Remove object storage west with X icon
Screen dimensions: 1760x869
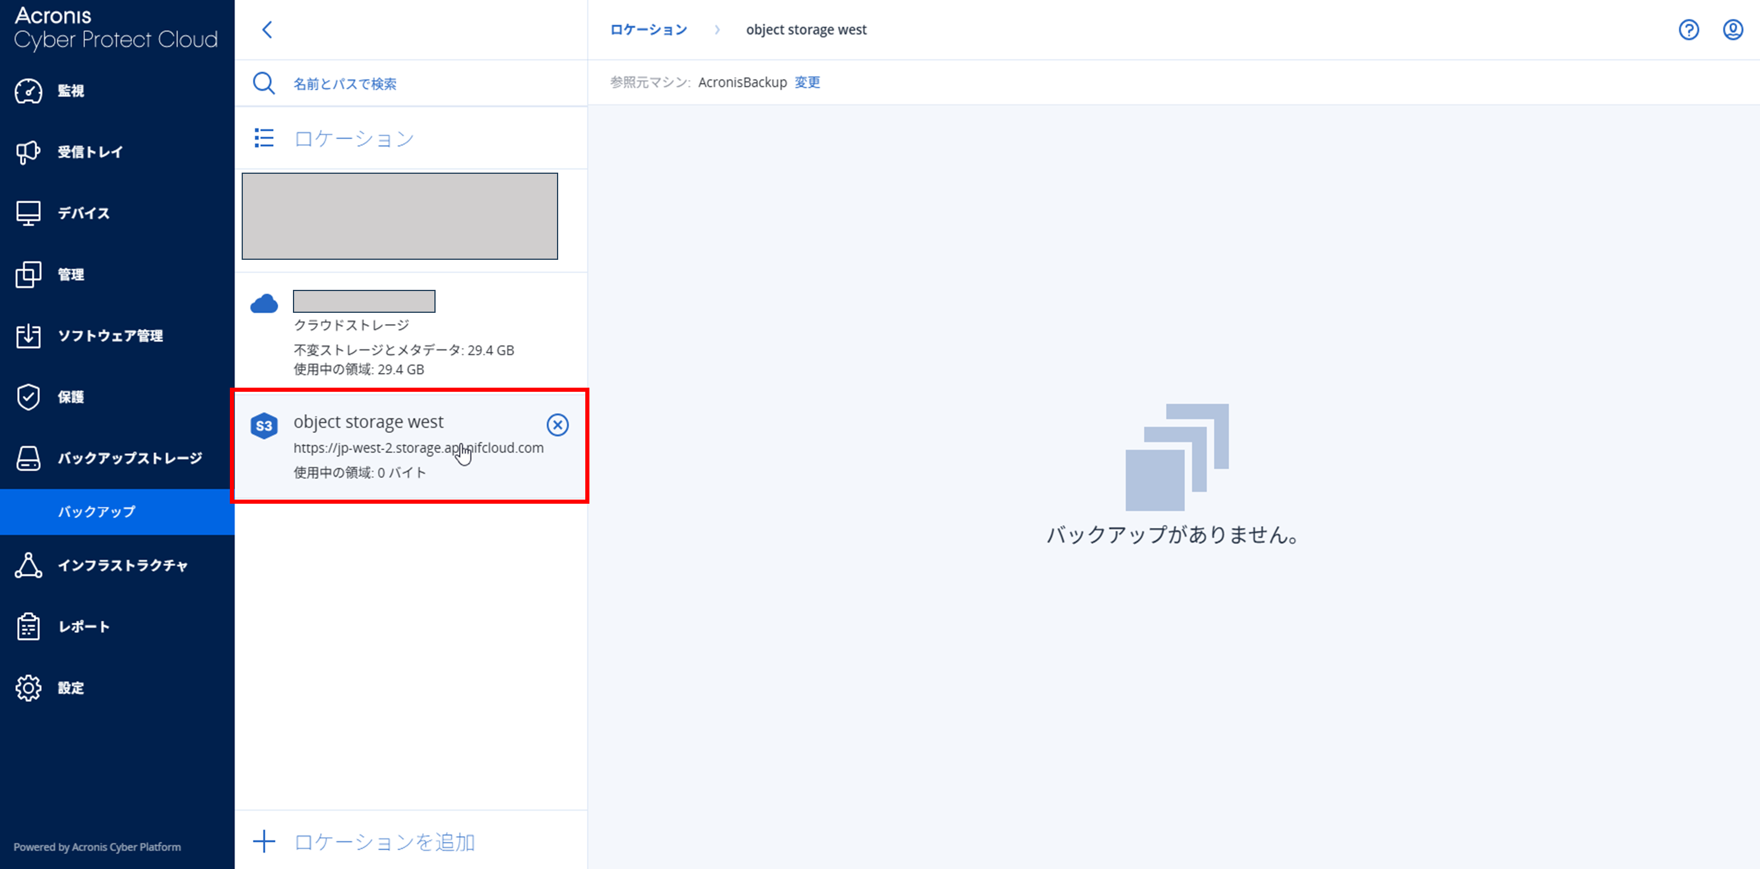558,425
